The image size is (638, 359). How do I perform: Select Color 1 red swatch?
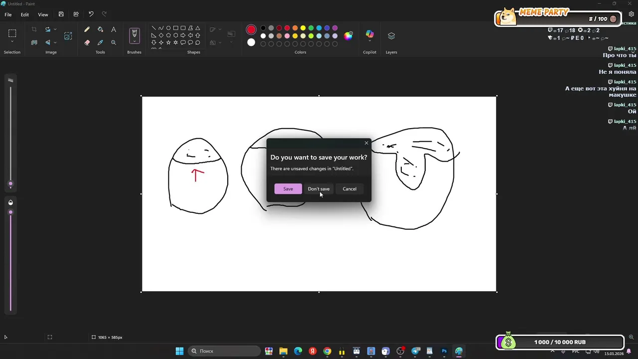pyautogui.click(x=251, y=30)
